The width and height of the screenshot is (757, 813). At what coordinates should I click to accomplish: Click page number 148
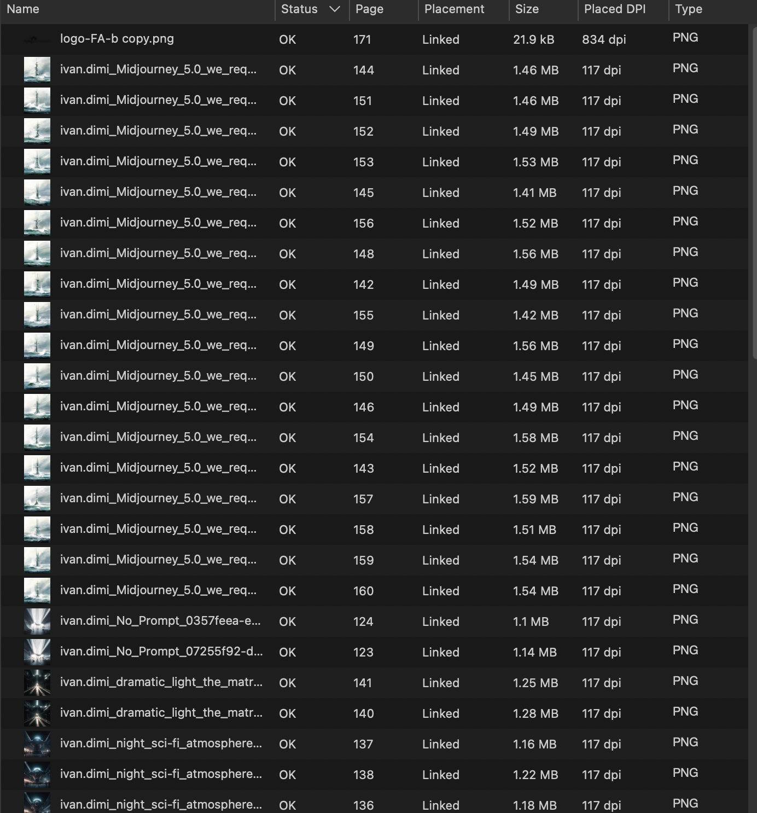point(363,254)
